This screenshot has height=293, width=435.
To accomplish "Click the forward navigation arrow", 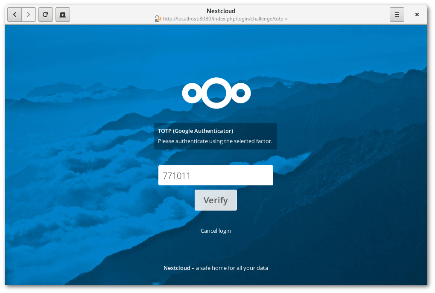I will pyautogui.click(x=28, y=15).
